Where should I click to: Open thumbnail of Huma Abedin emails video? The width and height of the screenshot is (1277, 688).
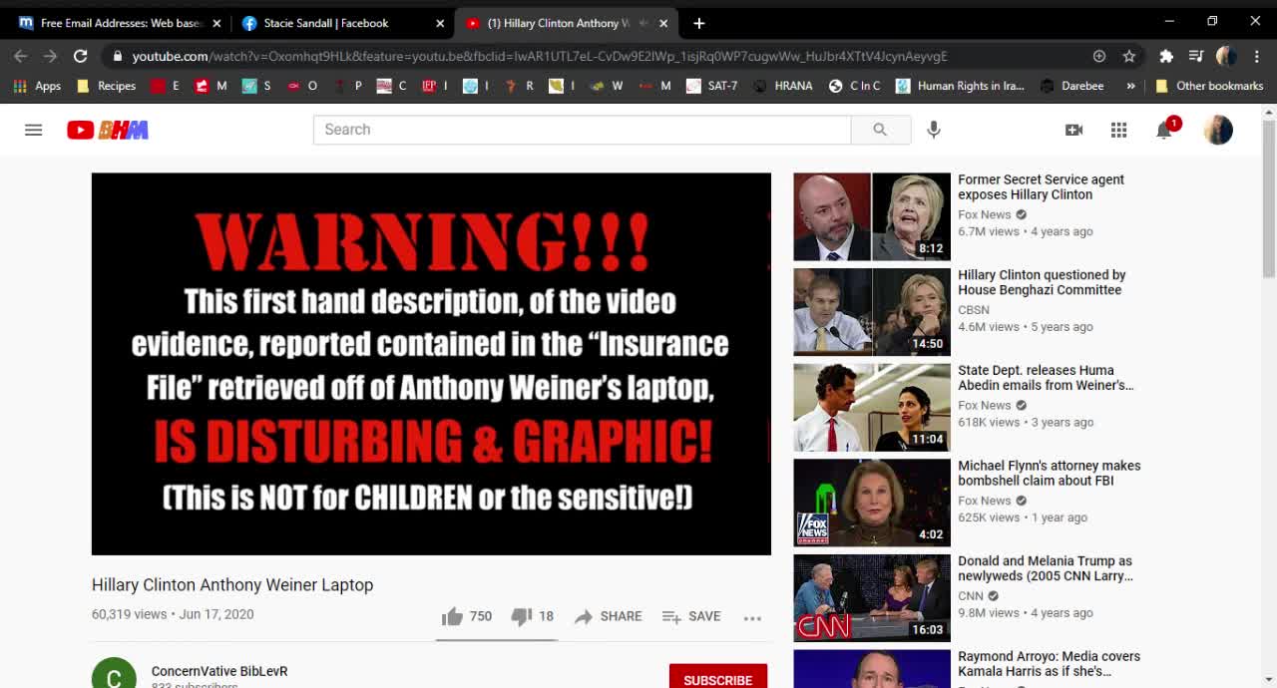point(872,407)
